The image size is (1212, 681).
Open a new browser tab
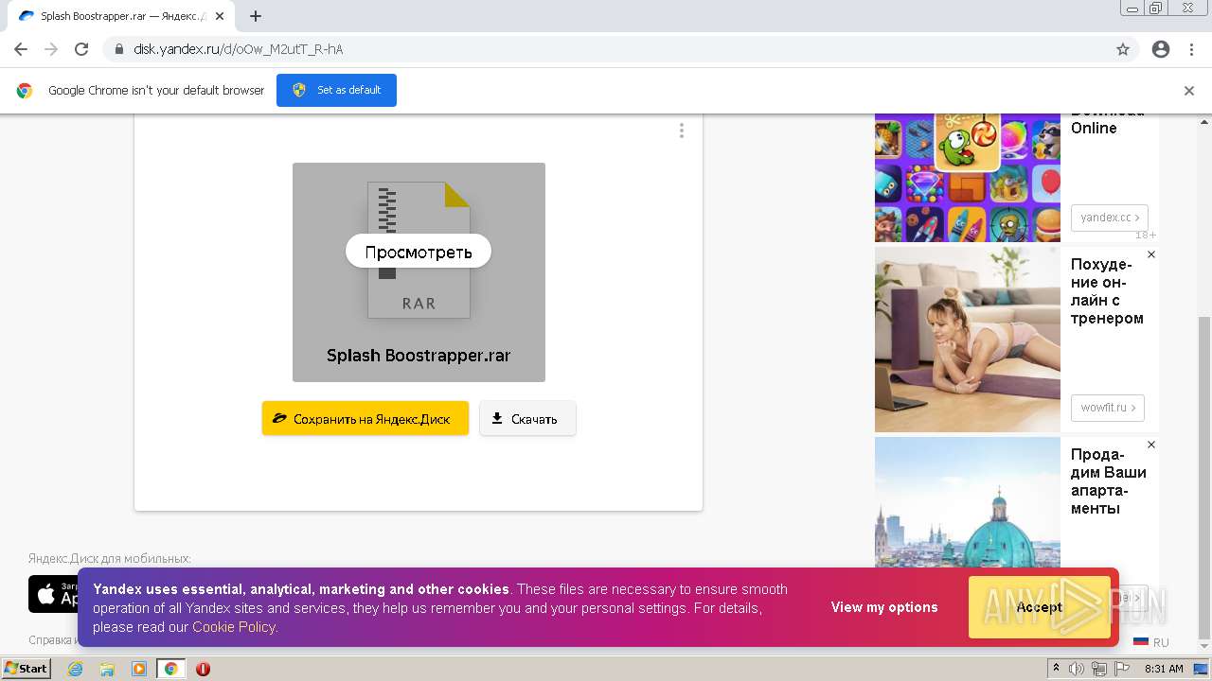pos(256,16)
